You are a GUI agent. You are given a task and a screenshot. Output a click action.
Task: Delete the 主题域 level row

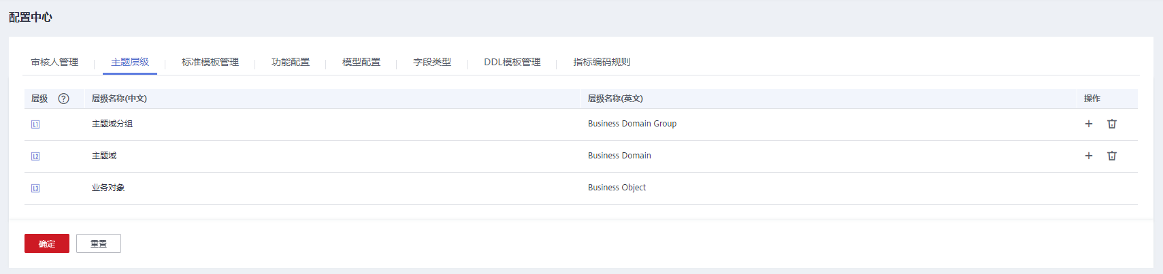(x=1111, y=156)
